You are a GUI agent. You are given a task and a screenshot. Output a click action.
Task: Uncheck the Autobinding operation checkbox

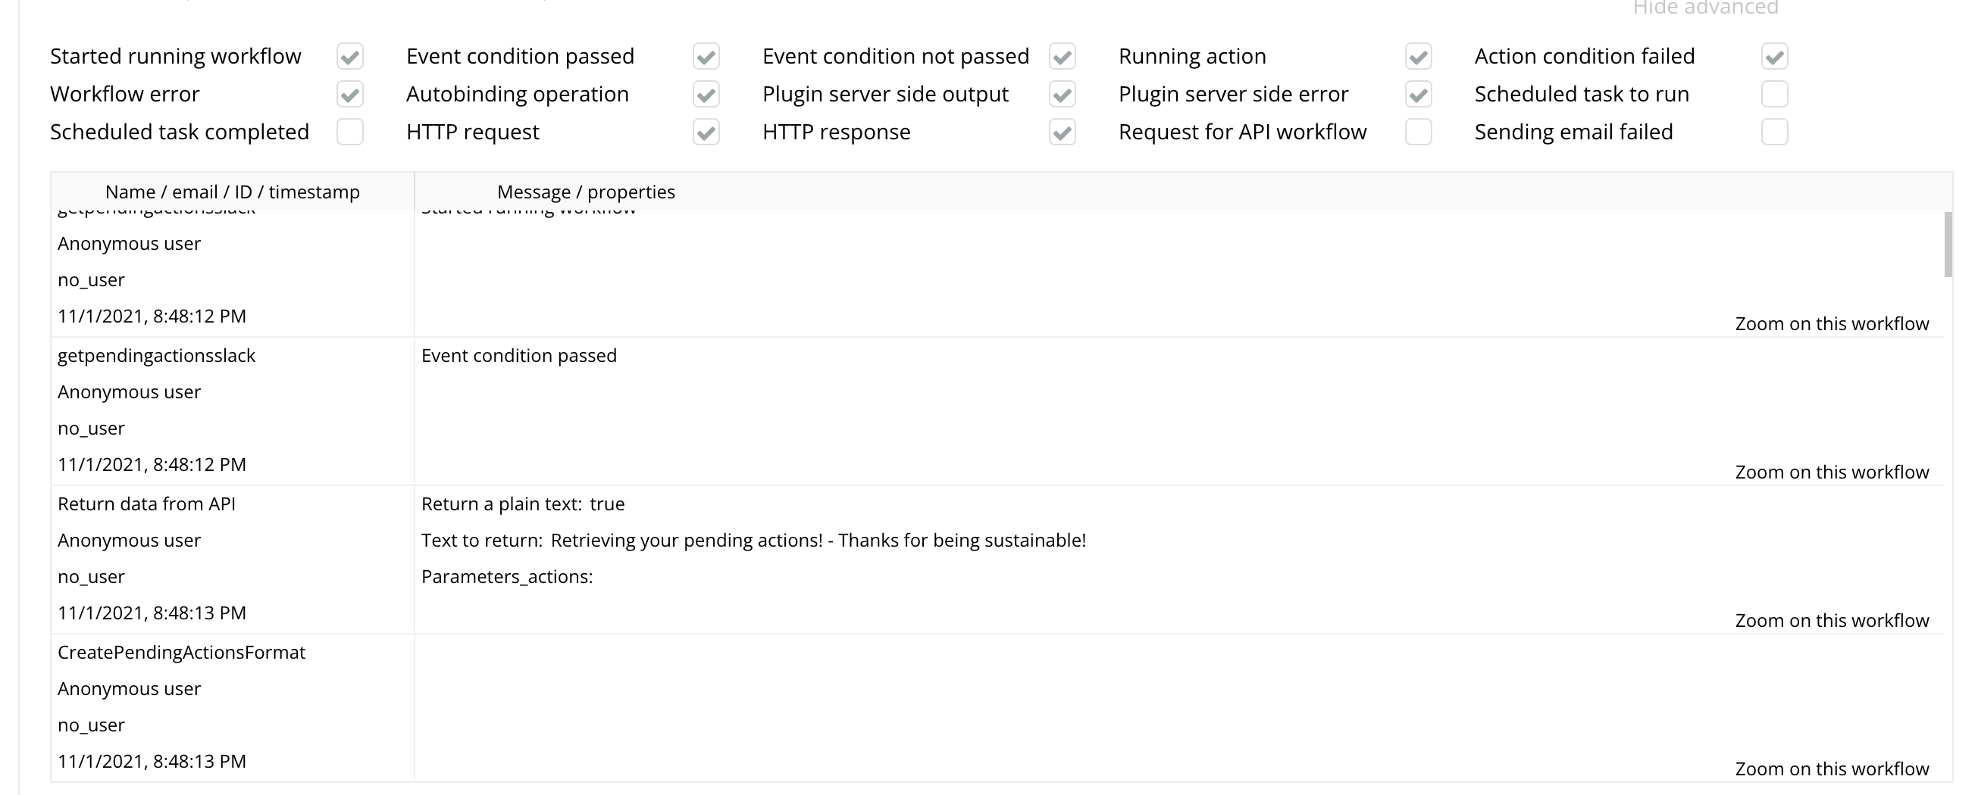(x=706, y=95)
